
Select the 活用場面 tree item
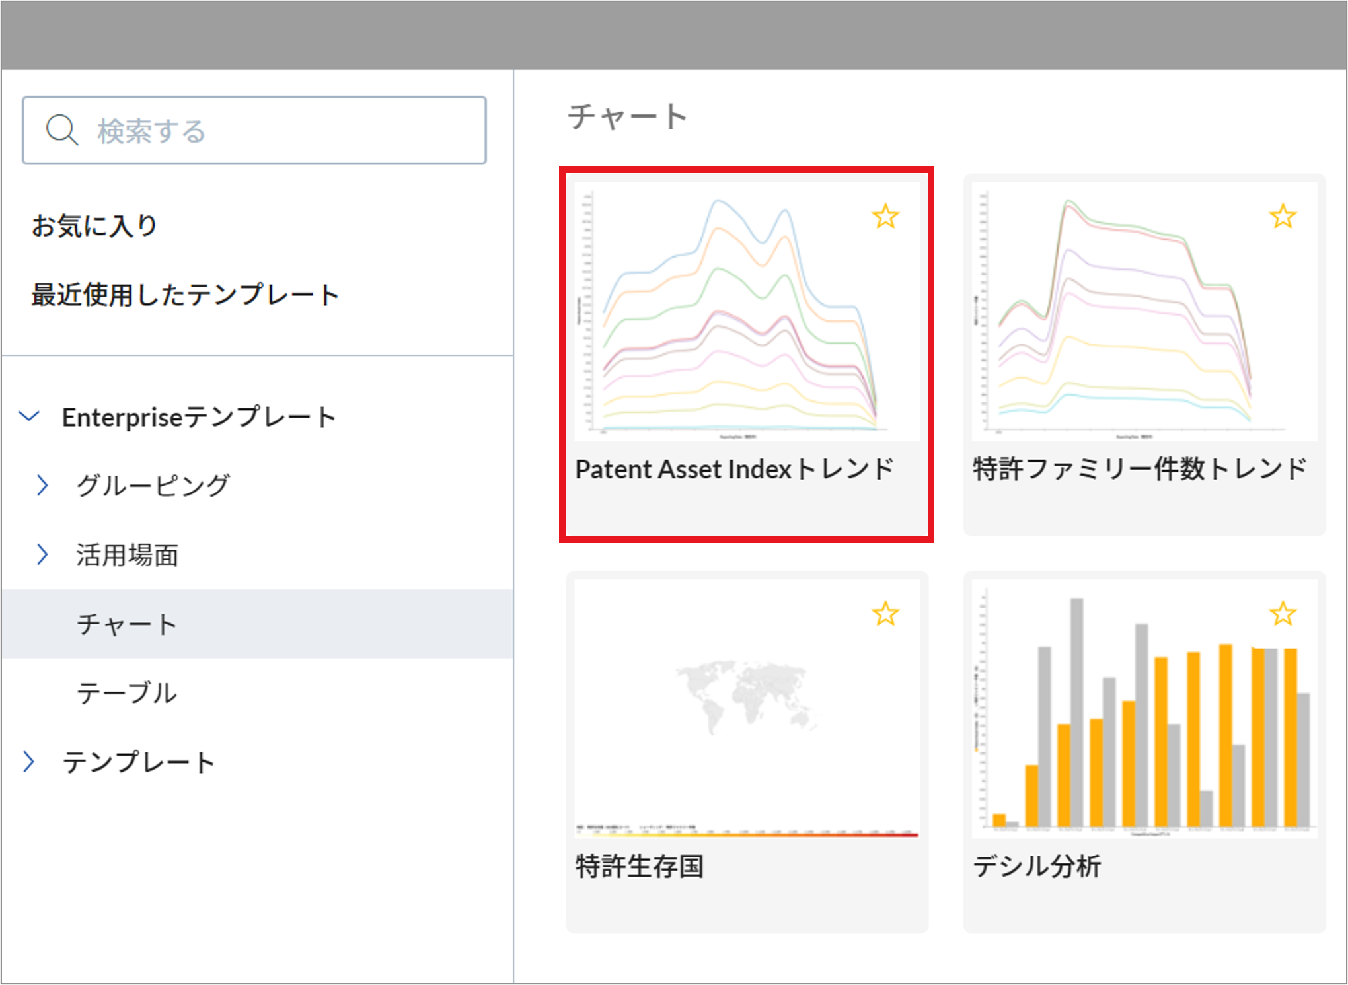pos(127,555)
